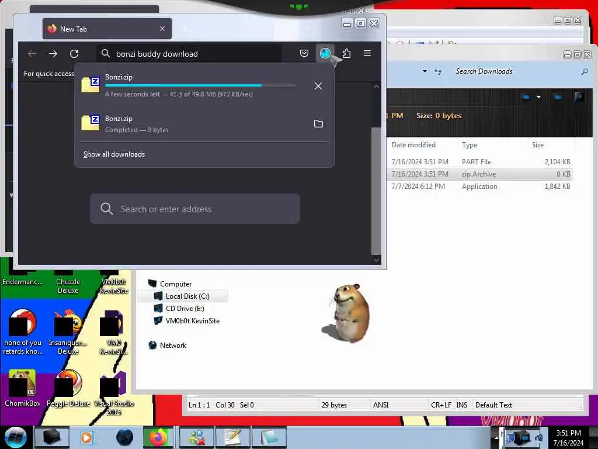Reload the Firefox page

(74, 53)
